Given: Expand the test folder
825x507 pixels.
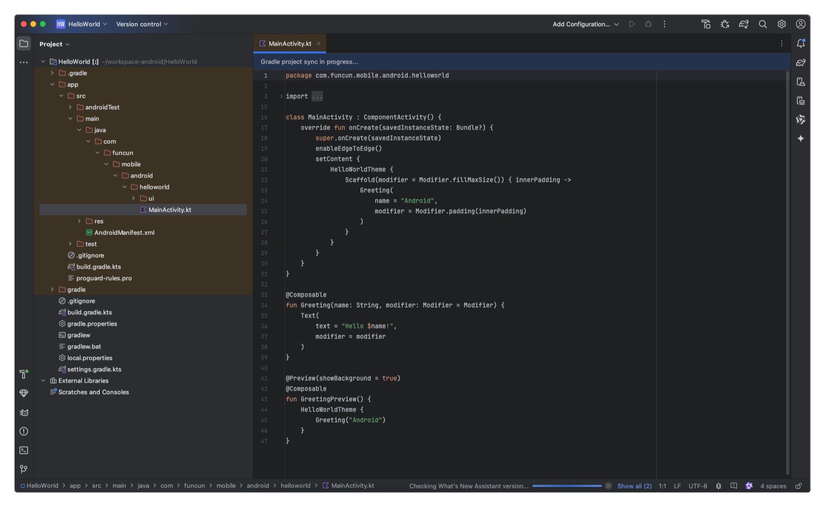Looking at the screenshot, I should pyautogui.click(x=70, y=244).
